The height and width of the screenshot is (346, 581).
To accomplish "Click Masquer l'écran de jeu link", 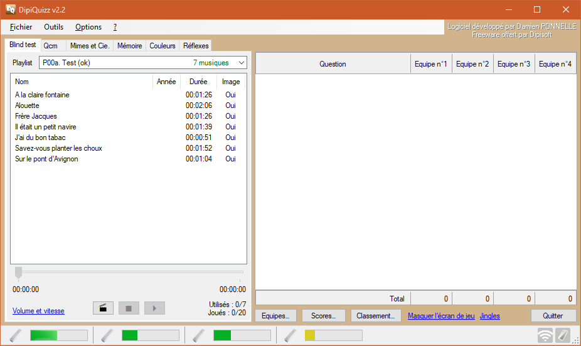I will [441, 316].
